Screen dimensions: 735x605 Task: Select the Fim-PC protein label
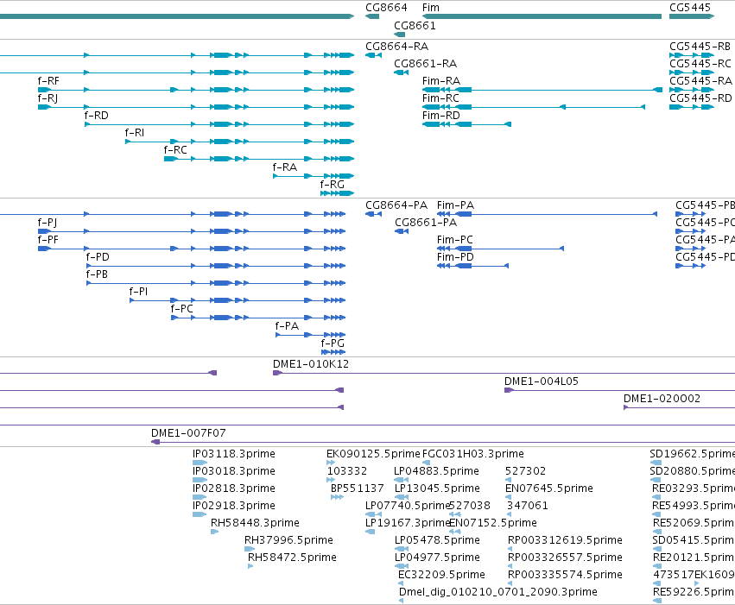pos(455,240)
